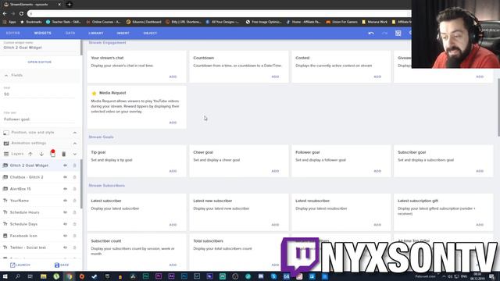Click the layers panel scrollbar

[x=81, y=184]
